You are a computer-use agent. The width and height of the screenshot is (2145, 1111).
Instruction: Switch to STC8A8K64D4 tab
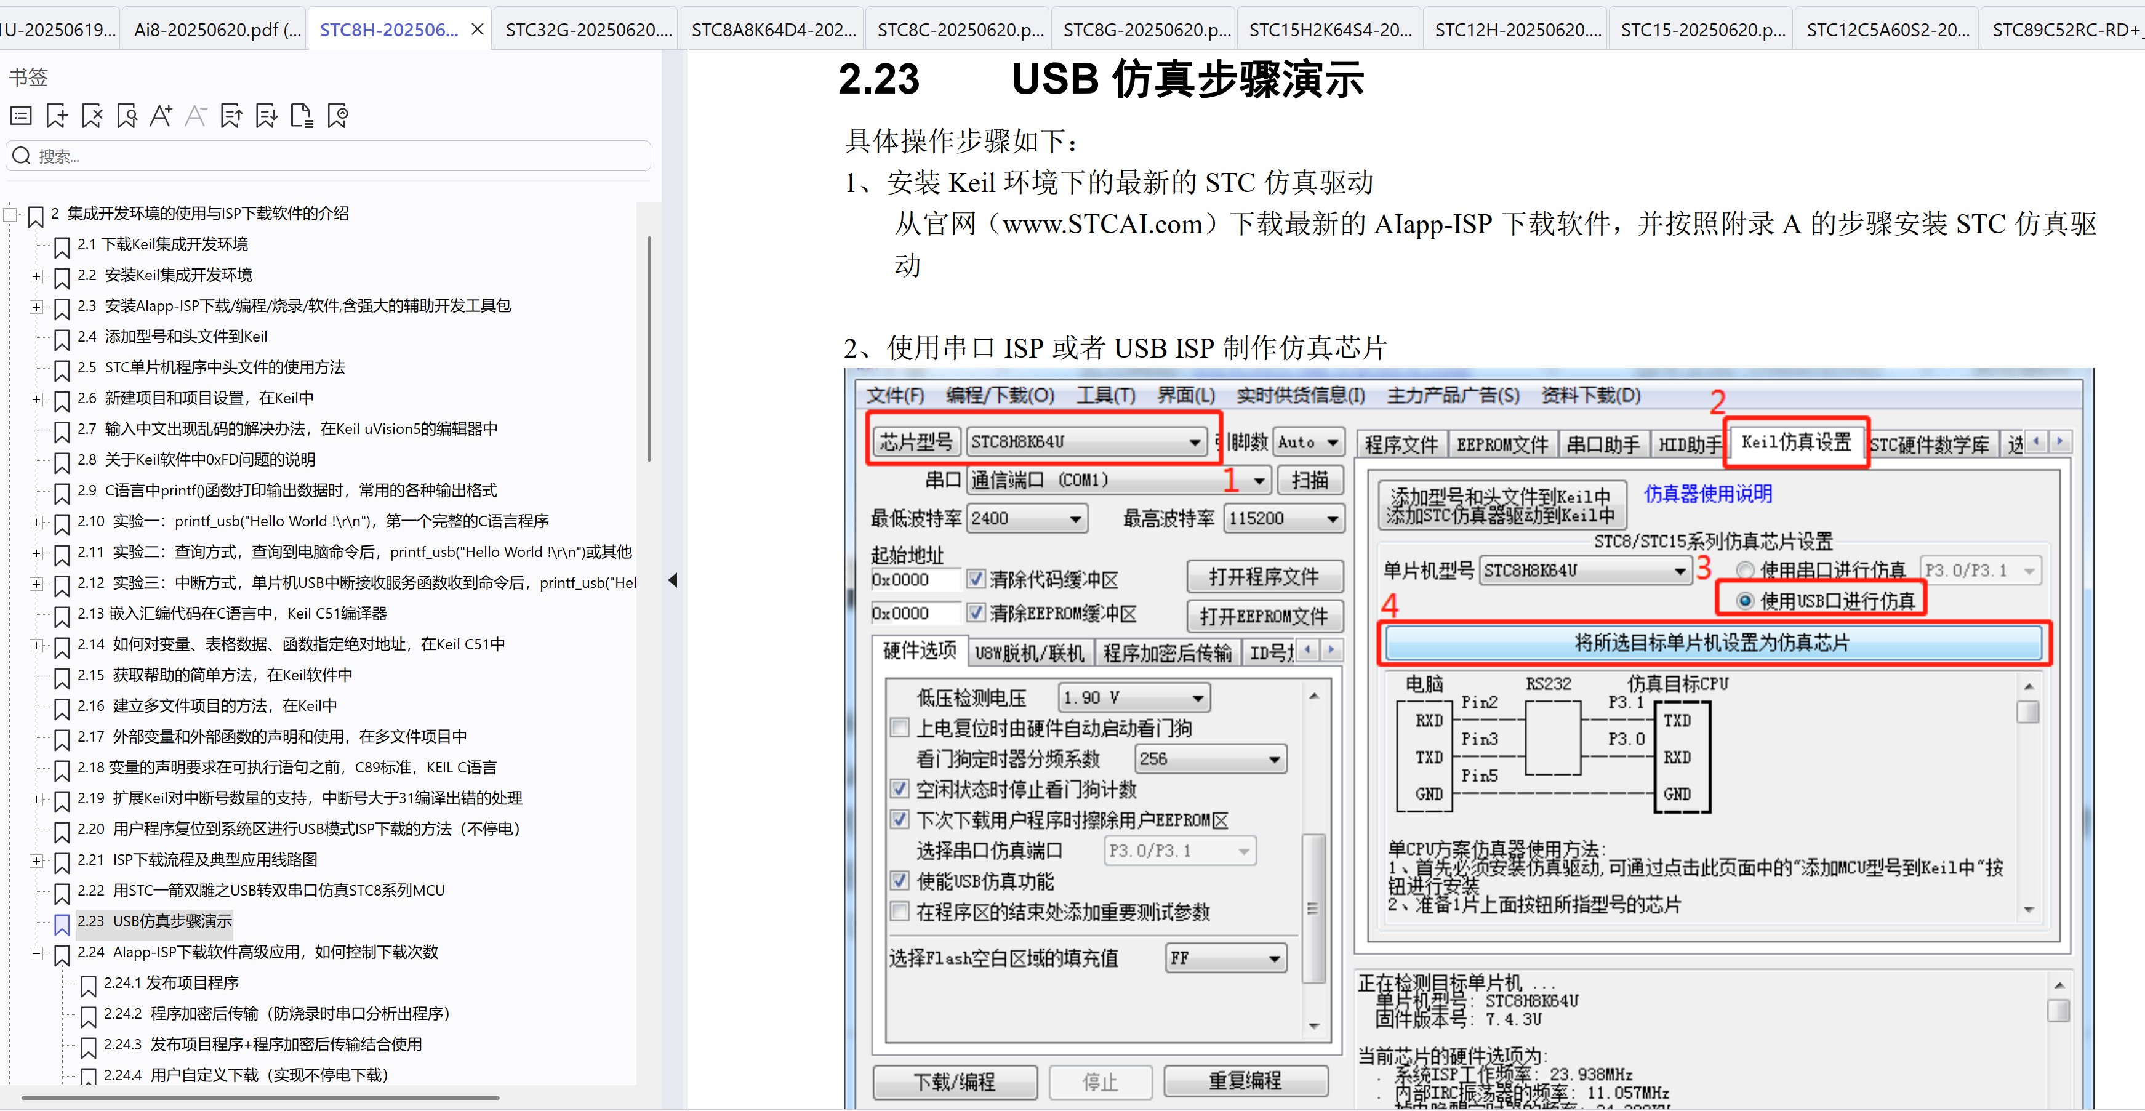[774, 29]
